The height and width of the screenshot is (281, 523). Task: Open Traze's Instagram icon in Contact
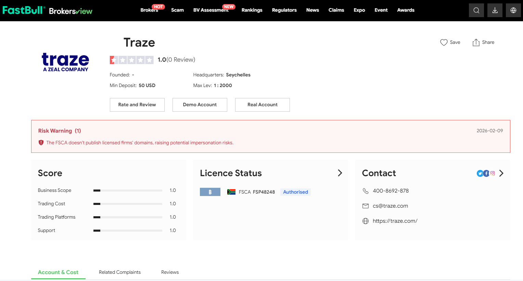[x=493, y=173]
